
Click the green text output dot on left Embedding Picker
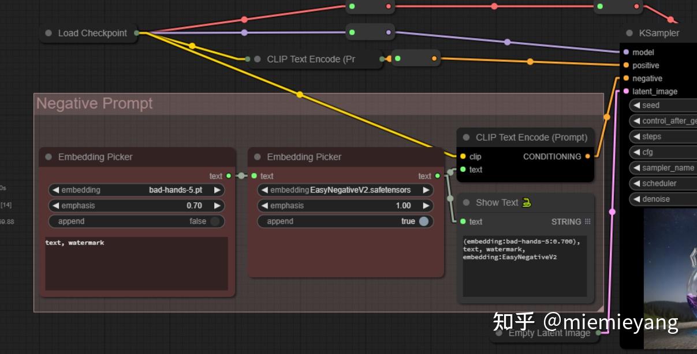(x=229, y=176)
